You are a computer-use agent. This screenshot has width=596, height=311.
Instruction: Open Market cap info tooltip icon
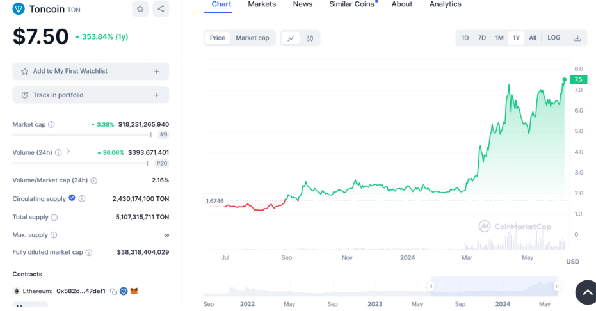point(51,125)
